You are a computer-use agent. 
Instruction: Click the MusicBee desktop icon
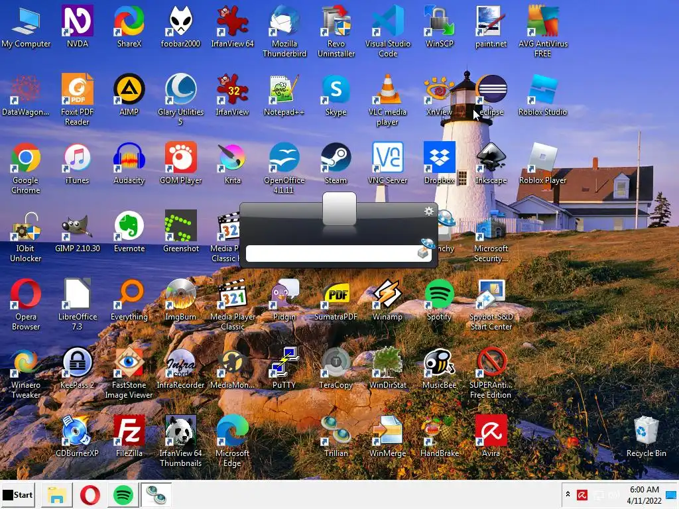tap(439, 368)
